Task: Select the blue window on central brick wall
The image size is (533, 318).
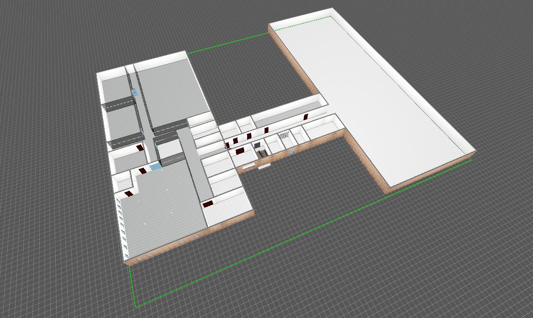Action: tap(291, 152)
